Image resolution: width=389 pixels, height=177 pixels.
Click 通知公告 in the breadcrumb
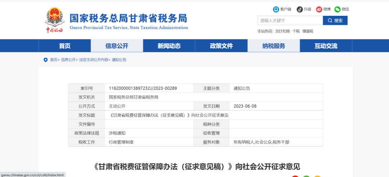[x=119, y=60]
